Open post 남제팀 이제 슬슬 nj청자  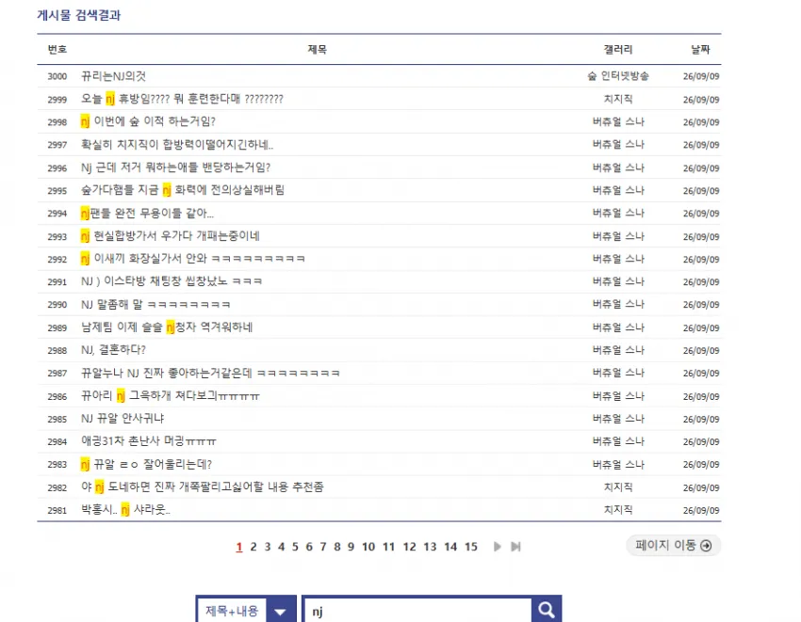point(167,327)
